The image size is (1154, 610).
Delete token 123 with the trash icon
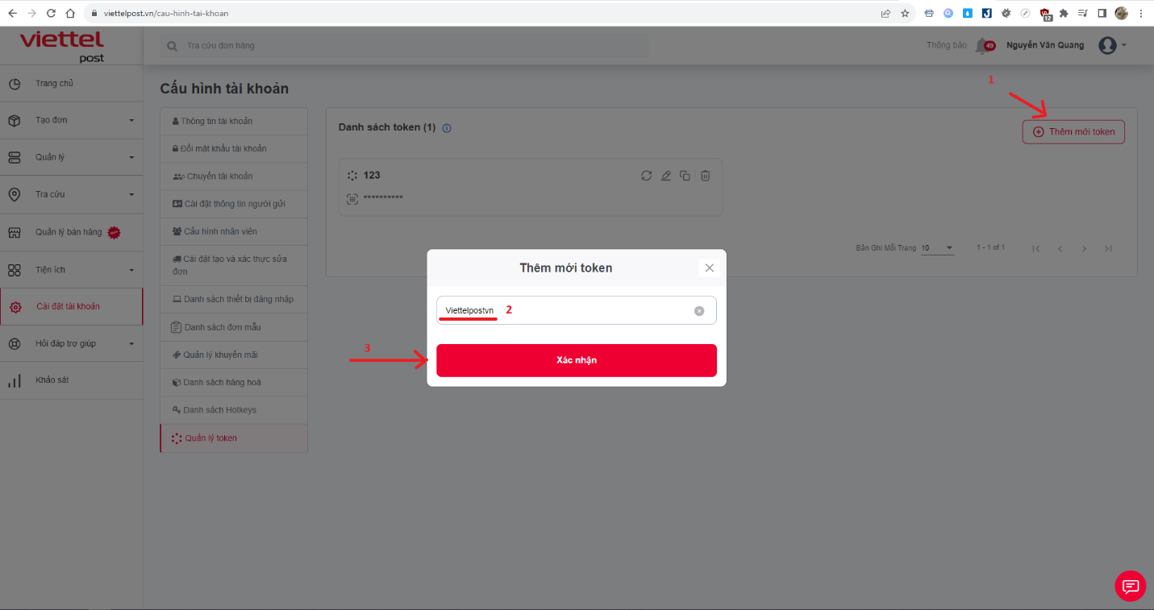coord(705,176)
